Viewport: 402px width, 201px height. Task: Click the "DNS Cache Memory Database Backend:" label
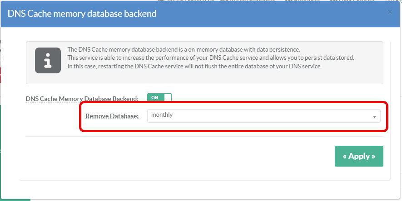(82, 99)
